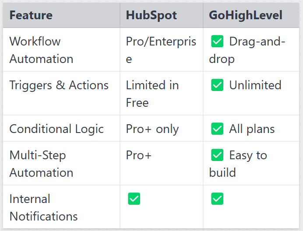Click GoHighLevel's Internal Notifications checkmark
Image resolution: width=303 pixels, height=231 pixels.
pyautogui.click(x=217, y=199)
